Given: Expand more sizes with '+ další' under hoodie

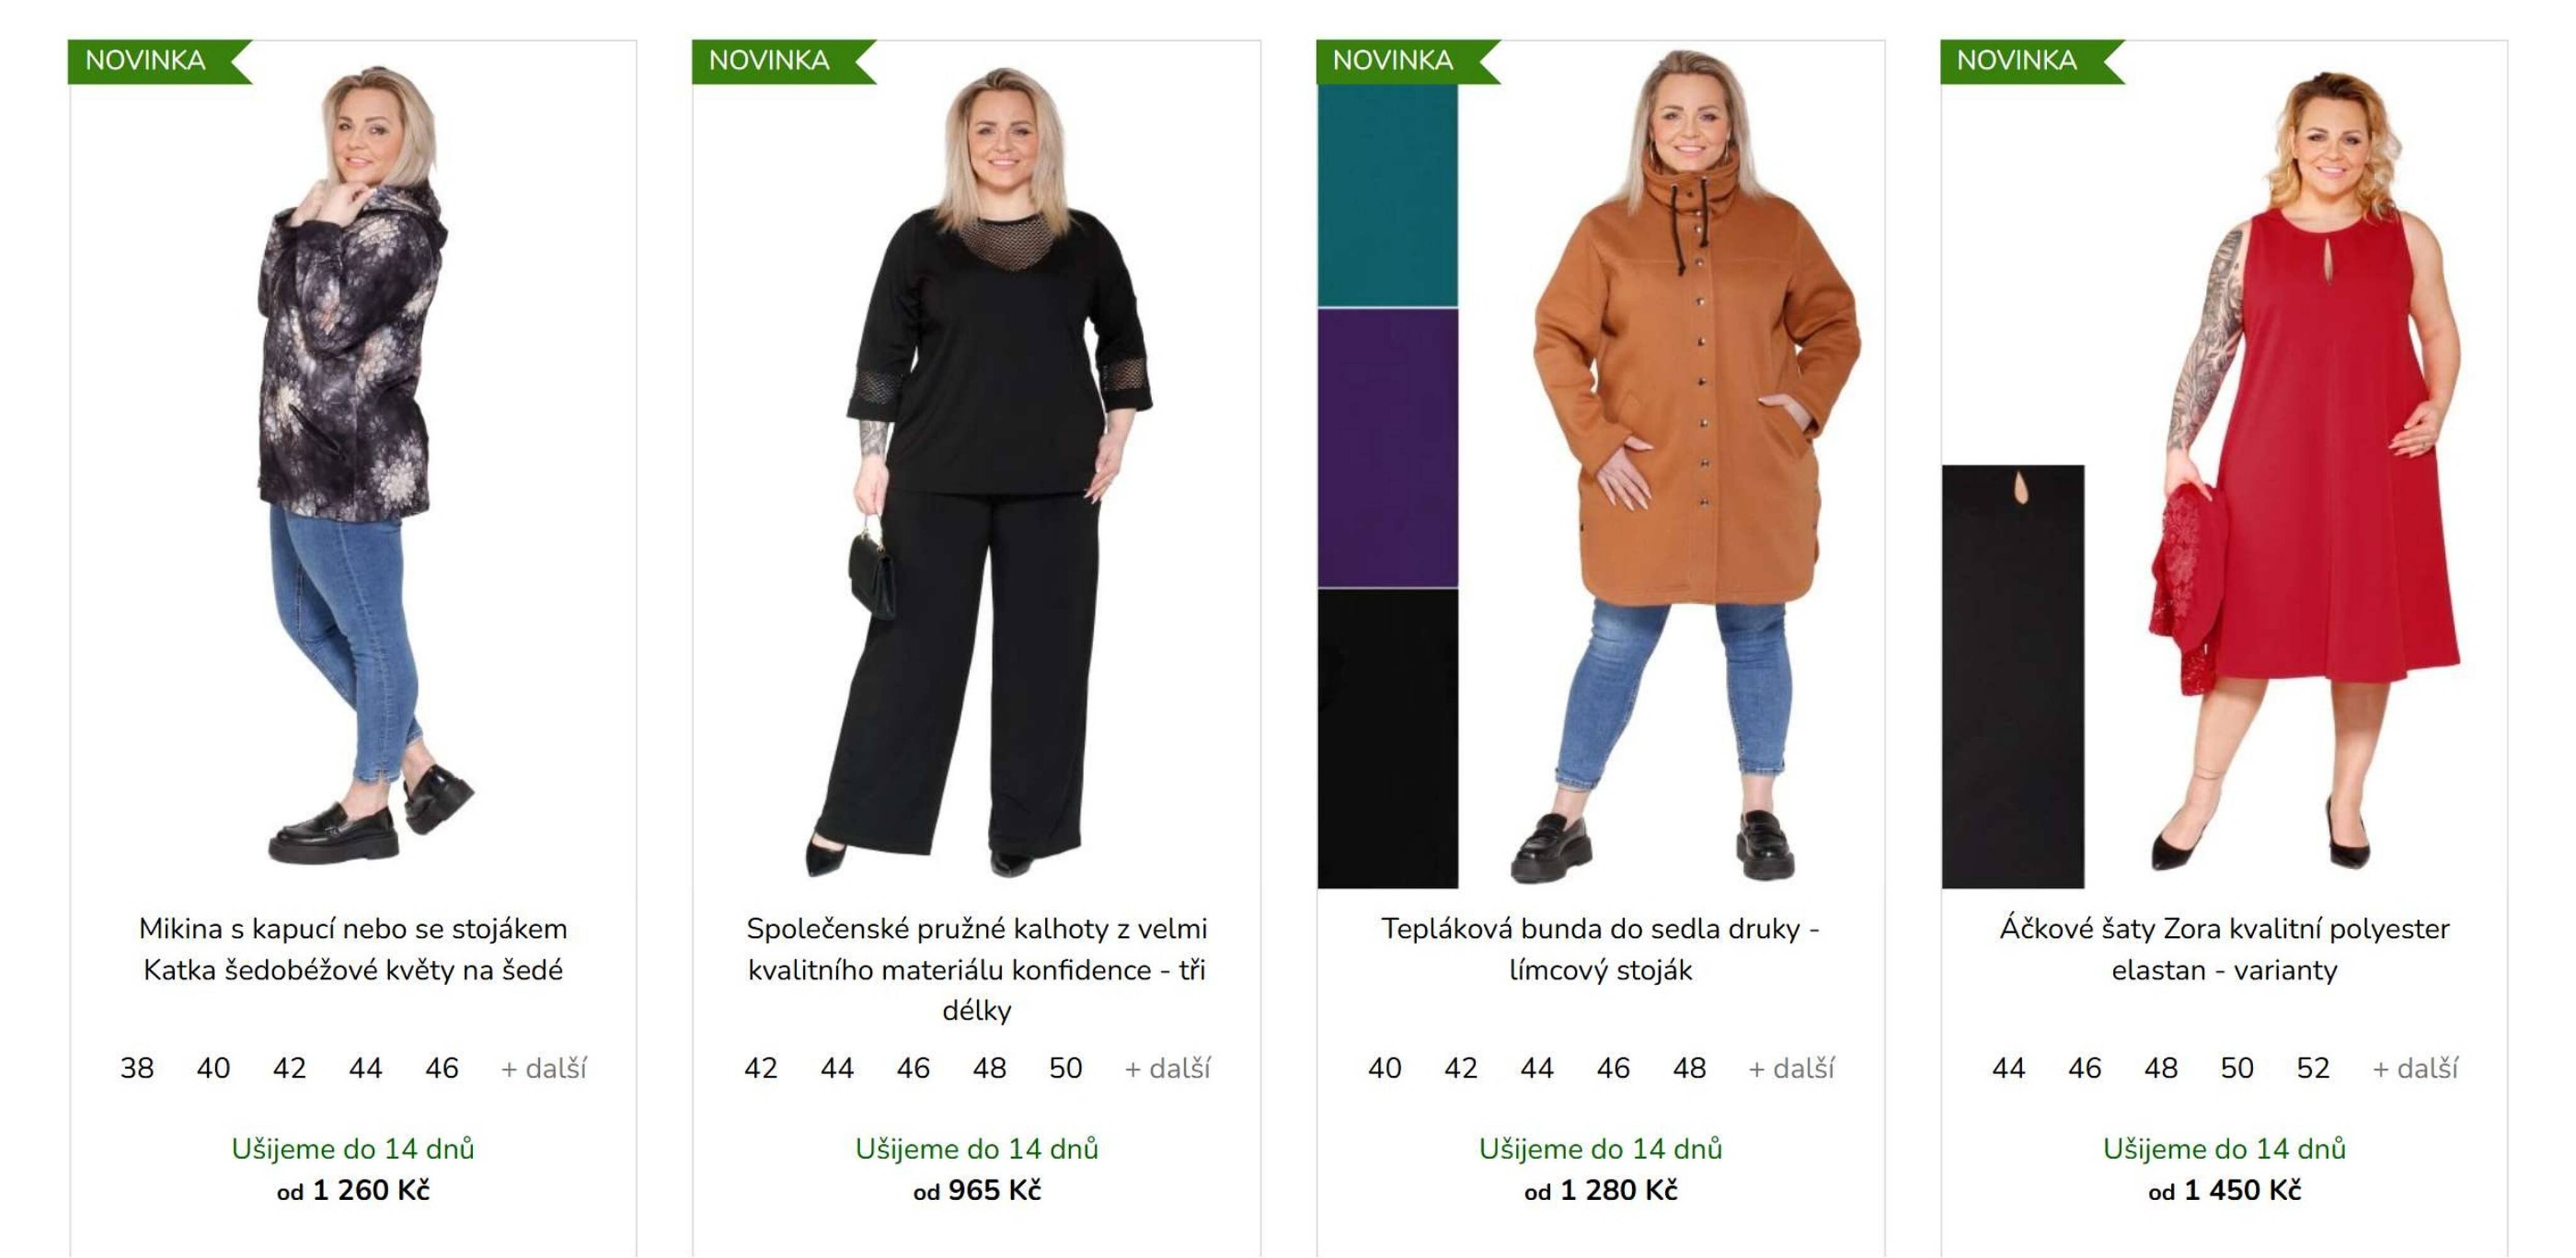Looking at the screenshot, I should (x=543, y=1068).
